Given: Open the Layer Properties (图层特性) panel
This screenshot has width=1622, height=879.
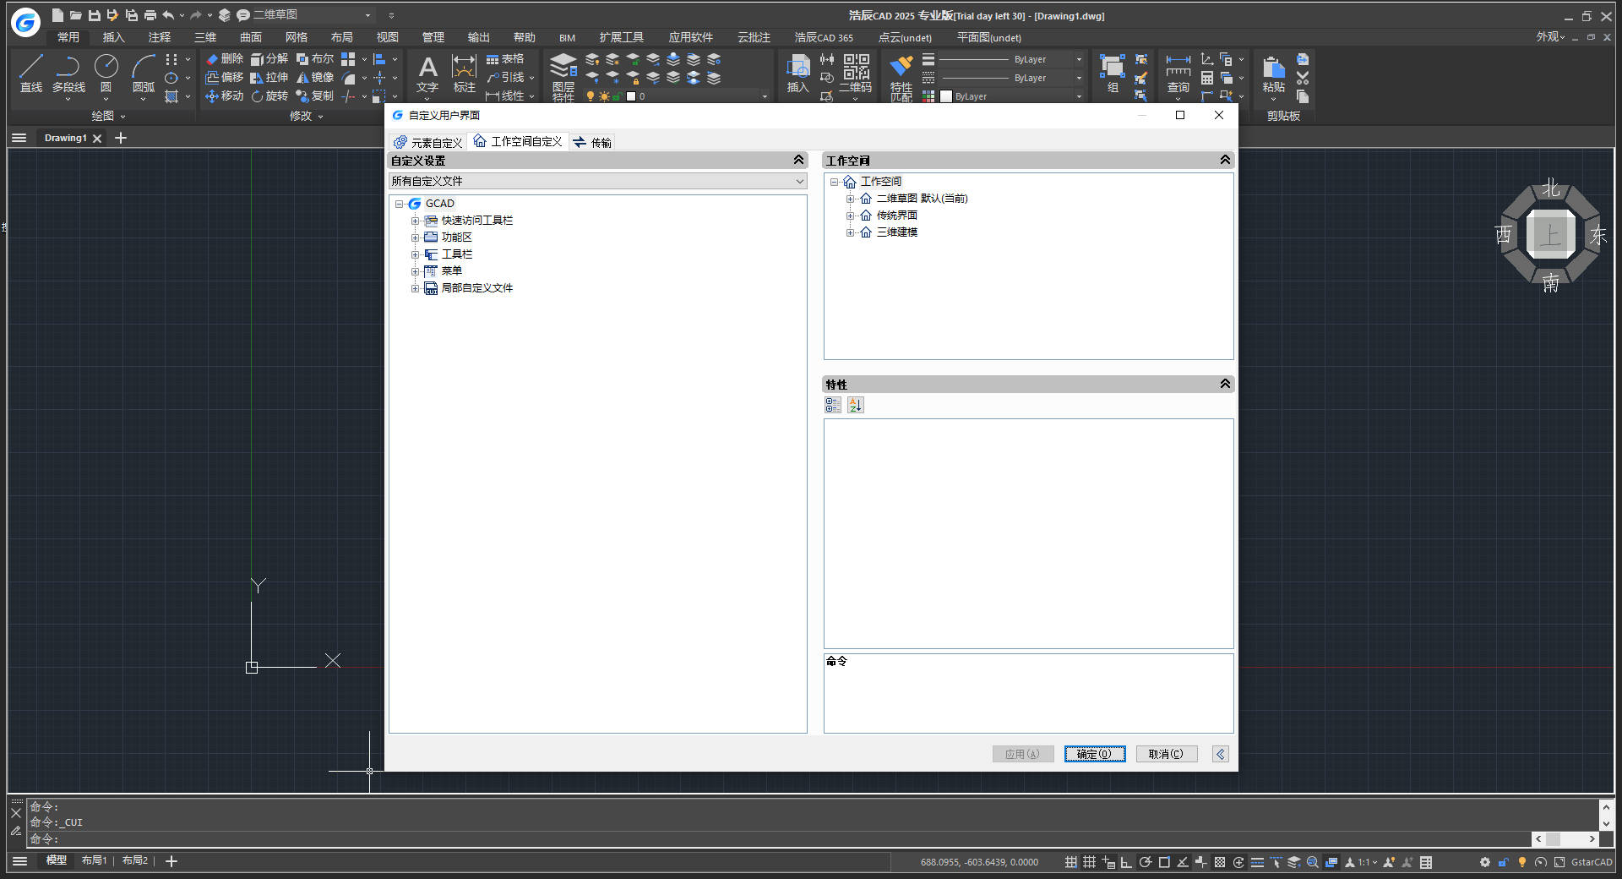Looking at the screenshot, I should click(563, 76).
